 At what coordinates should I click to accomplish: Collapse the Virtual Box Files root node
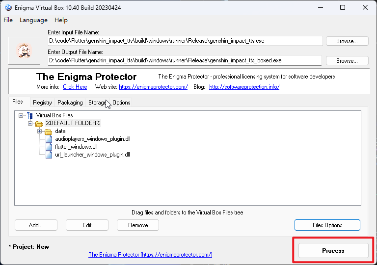[21, 115]
